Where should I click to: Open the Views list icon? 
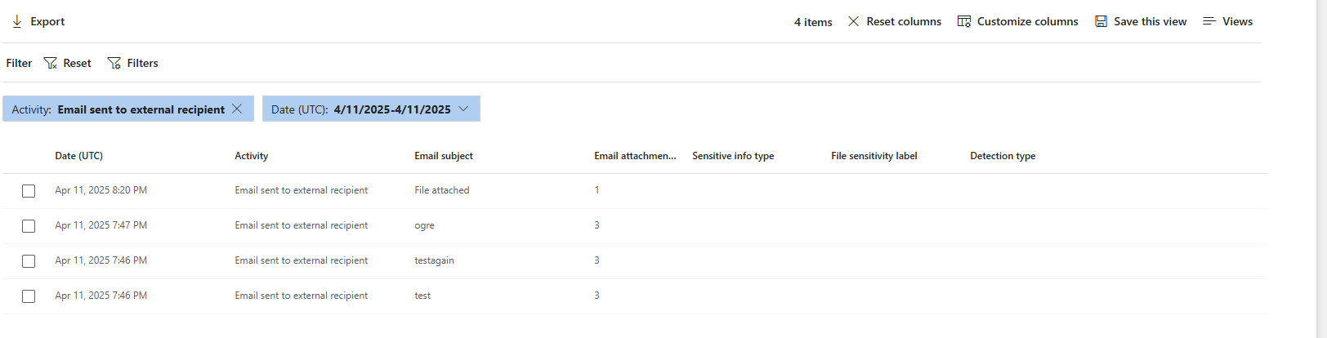point(1209,21)
